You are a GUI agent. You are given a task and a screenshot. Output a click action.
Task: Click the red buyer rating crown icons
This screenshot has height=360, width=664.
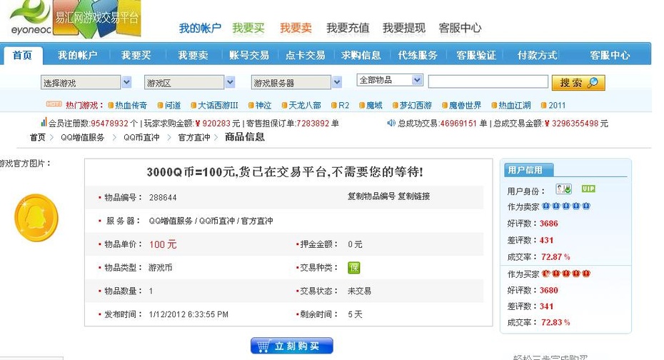pyautogui.click(x=566, y=274)
